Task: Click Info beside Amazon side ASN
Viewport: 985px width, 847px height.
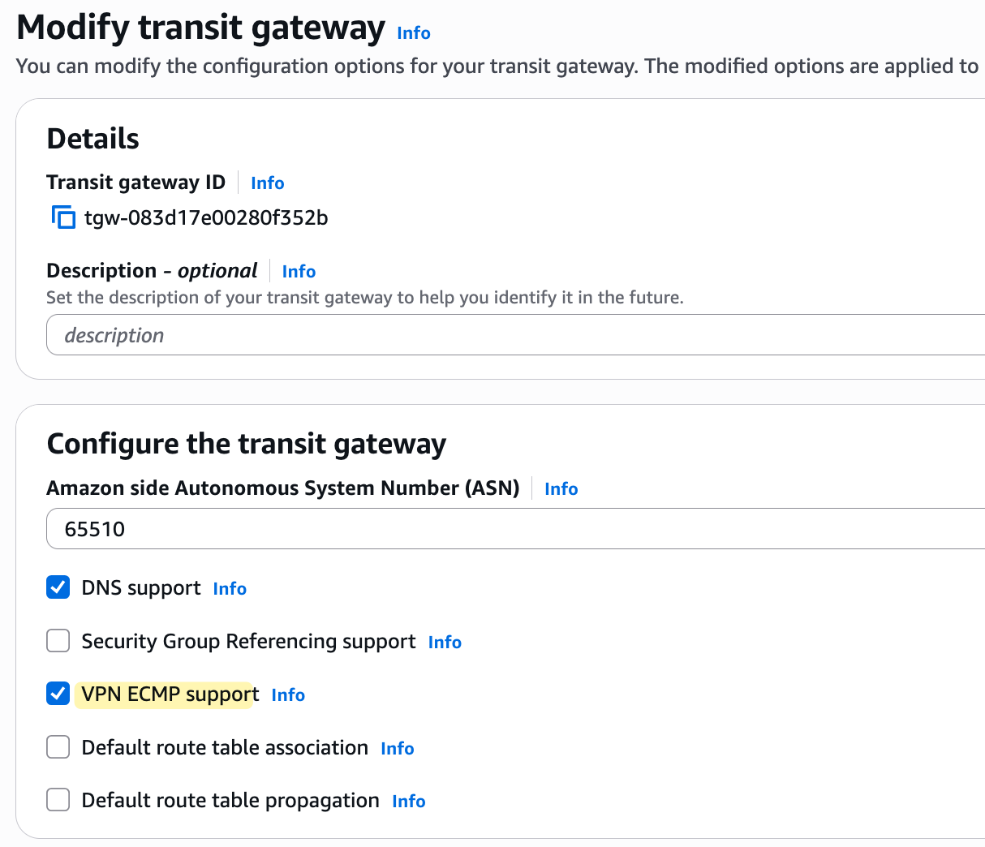Action: tap(561, 488)
